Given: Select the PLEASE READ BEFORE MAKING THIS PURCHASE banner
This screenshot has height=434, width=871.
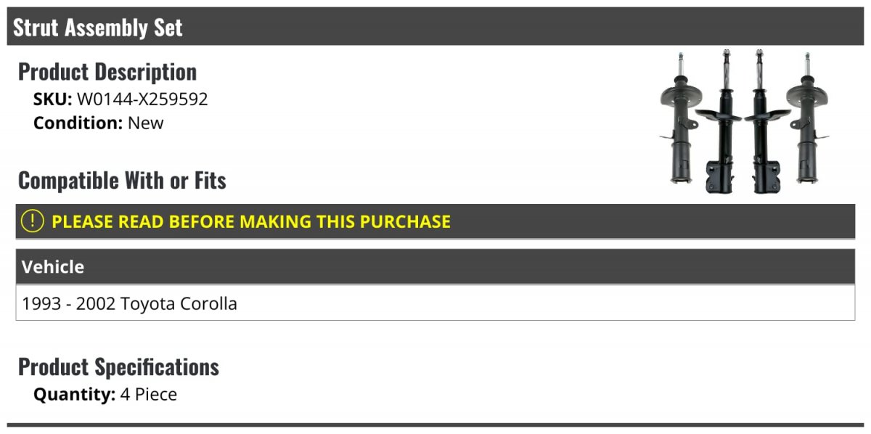Looking at the screenshot, I should pyautogui.click(x=435, y=221).
